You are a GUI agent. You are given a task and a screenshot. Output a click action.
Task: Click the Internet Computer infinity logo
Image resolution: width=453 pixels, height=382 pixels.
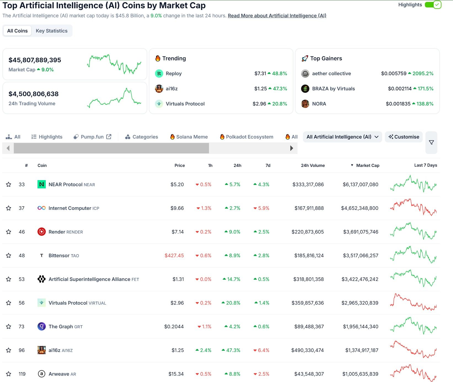pyautogui.click(x=42, y=208)
